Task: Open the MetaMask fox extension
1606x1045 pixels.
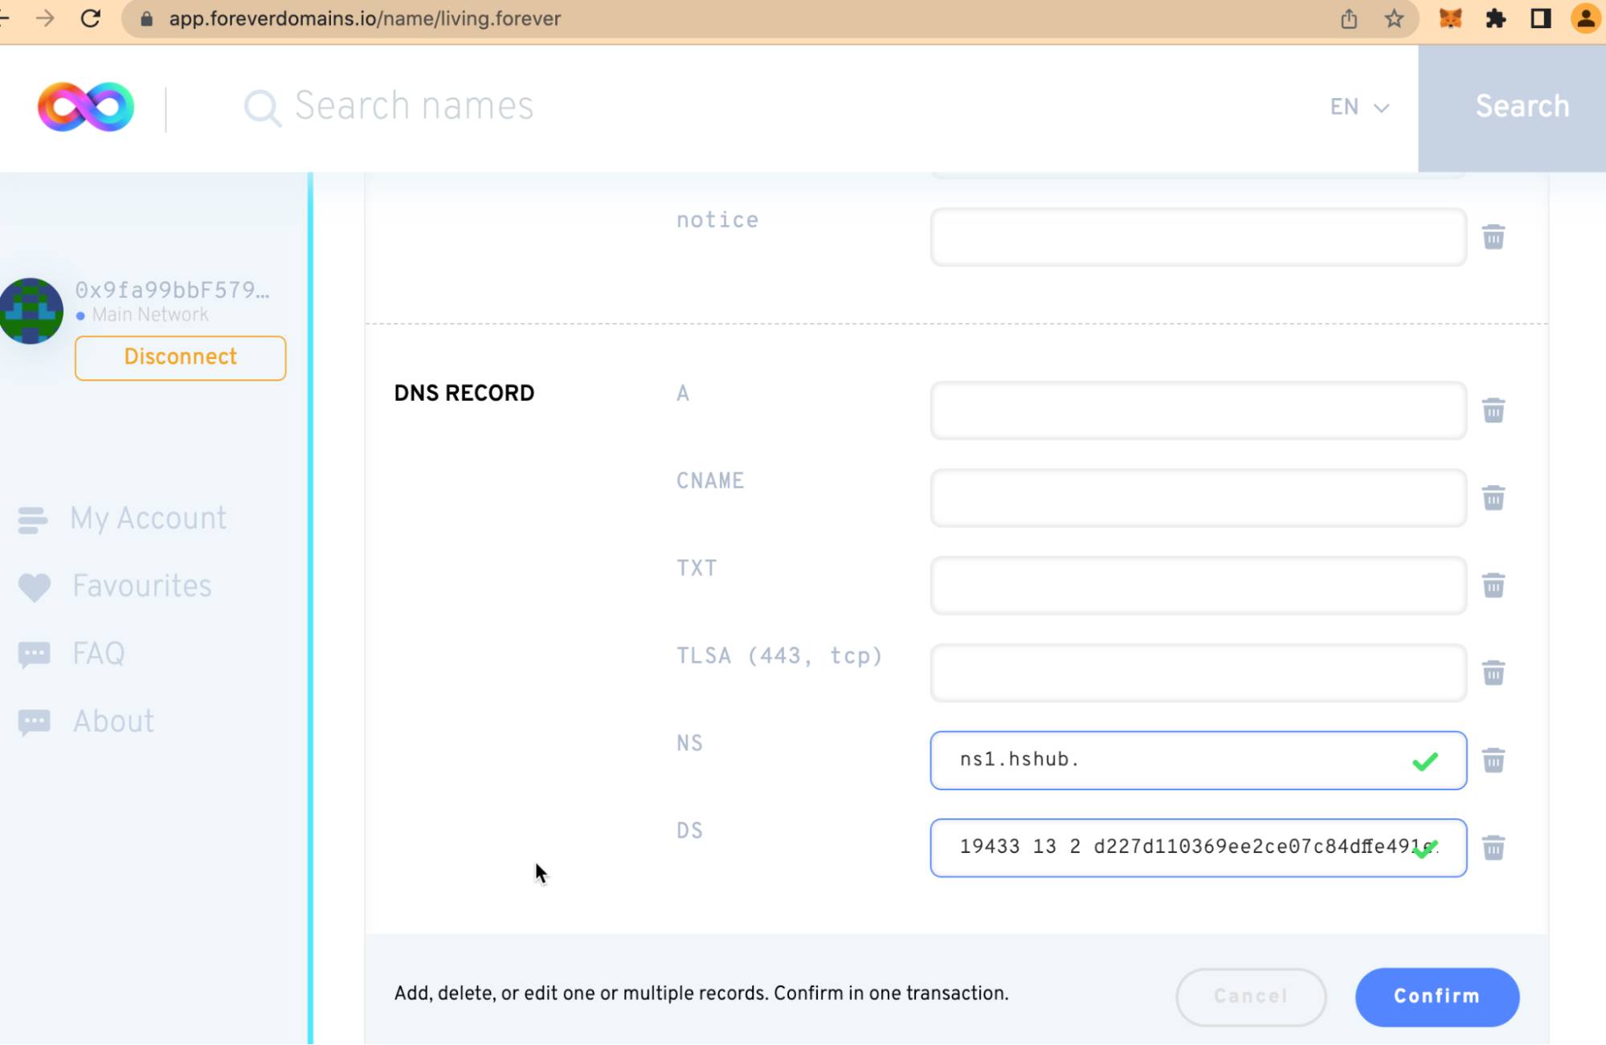Action: click(1450, 18)
